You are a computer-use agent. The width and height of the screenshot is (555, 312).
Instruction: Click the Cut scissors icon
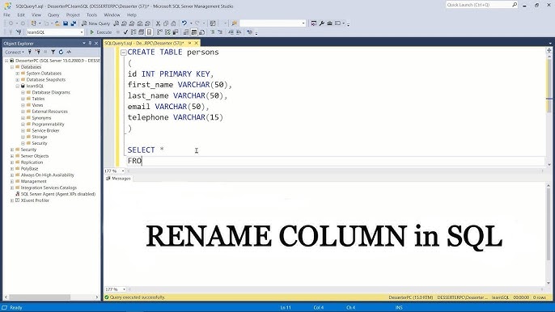[x=158, y=23]
